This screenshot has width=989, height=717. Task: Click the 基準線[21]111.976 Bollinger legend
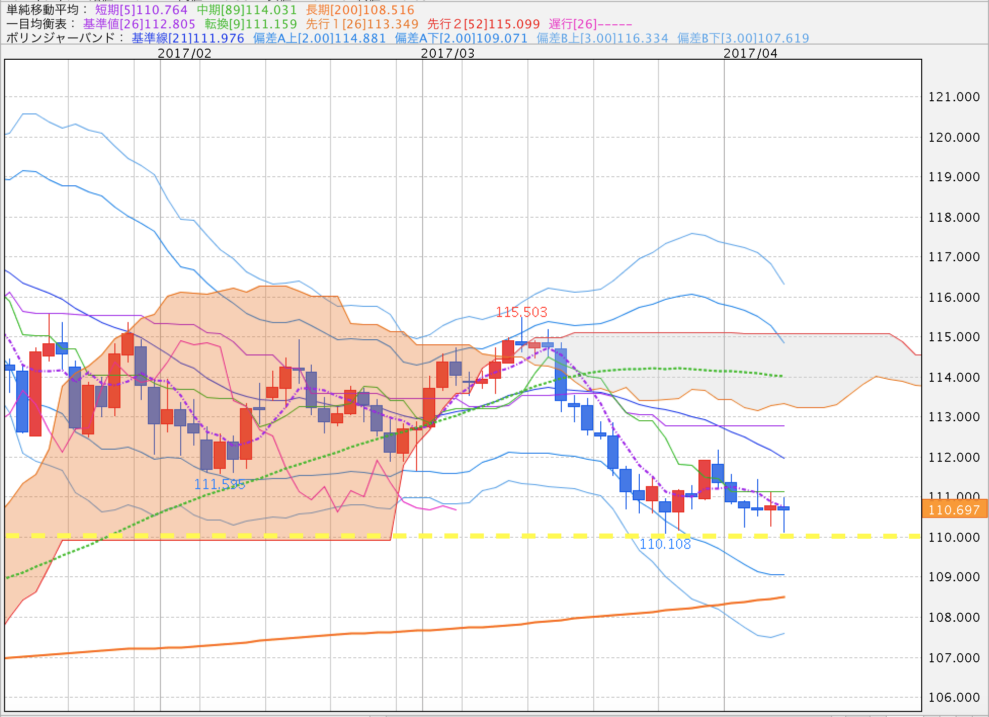tap(188, 38)
